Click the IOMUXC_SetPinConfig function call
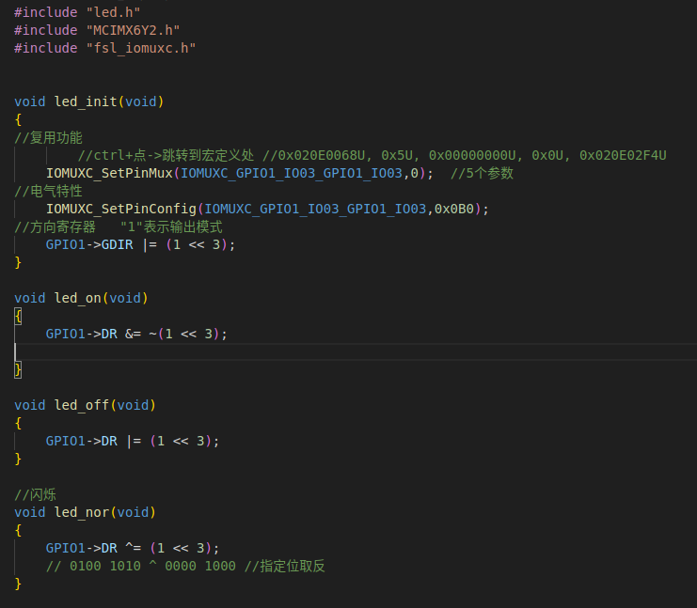697x608 pixels. (x=121, y=209)
